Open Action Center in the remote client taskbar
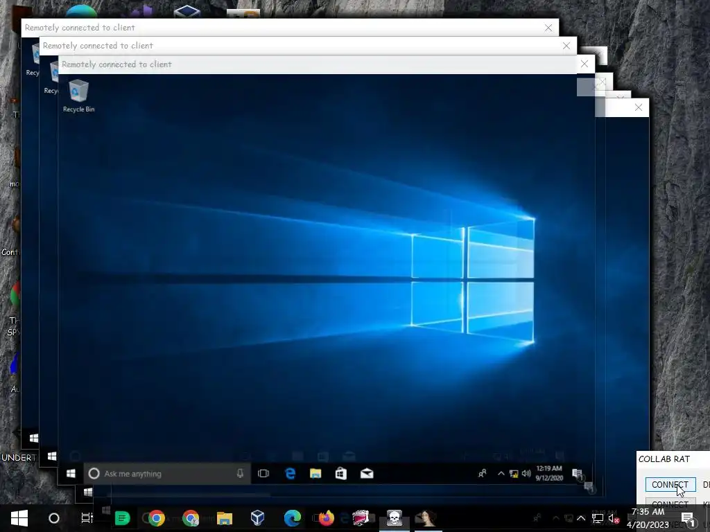The image size is (710, 532). [x=577, y=474]
